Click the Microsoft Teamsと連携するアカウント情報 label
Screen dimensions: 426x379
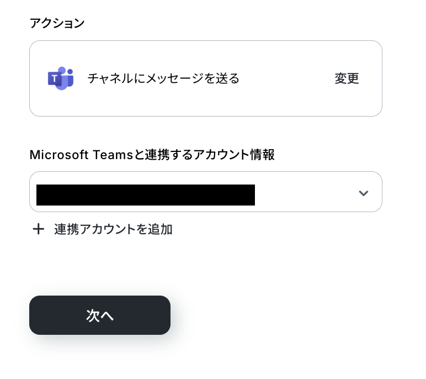(152, 155)
